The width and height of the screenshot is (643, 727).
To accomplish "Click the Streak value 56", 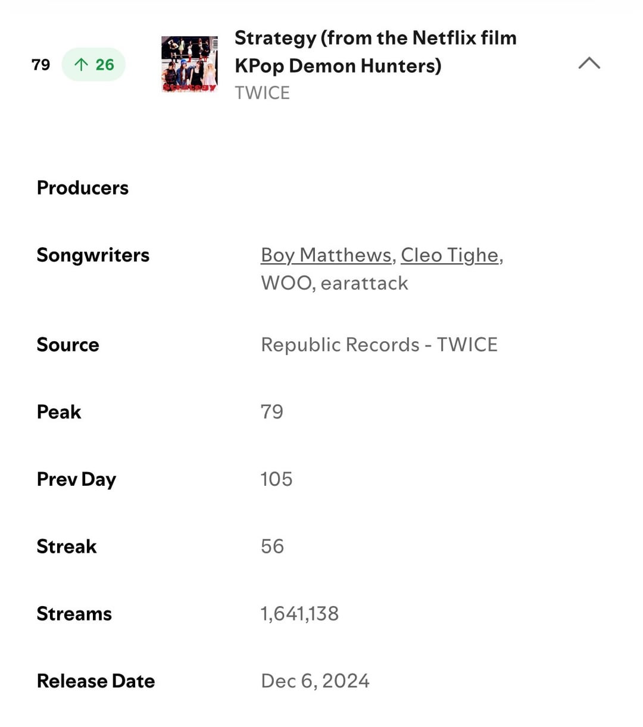I will pyautogui.click(x=272, y=546).
